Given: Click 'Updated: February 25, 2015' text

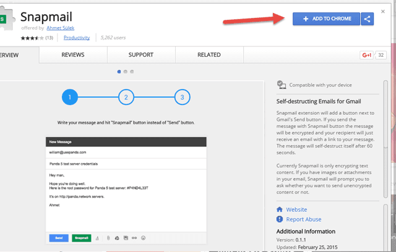Looking at the screenshot, I should [307, 247].
